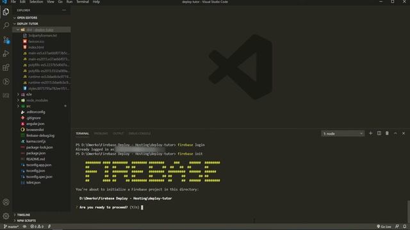Open the Selection menu
Image resolution: width=410 pixels, height=230 pixels.
tap(36, 2)
